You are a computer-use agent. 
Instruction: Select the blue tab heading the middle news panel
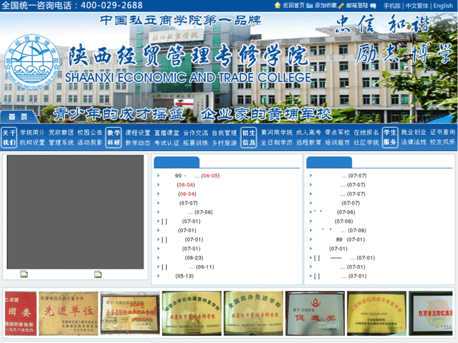pyautogui.click(x=176, y=162)
